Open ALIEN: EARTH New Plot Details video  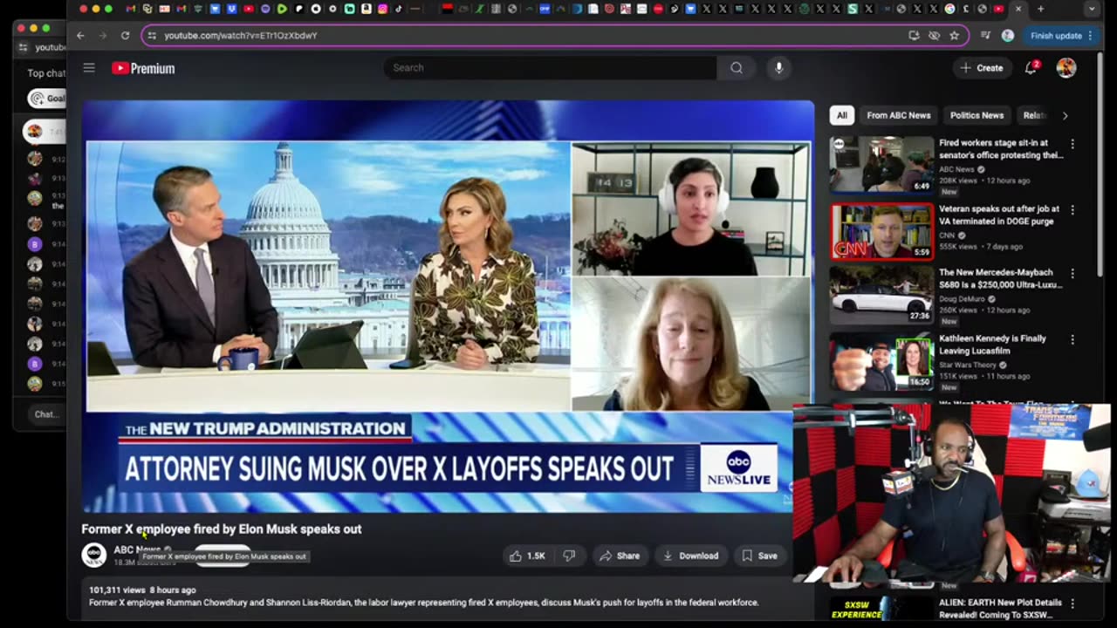tap(1000, 608)
